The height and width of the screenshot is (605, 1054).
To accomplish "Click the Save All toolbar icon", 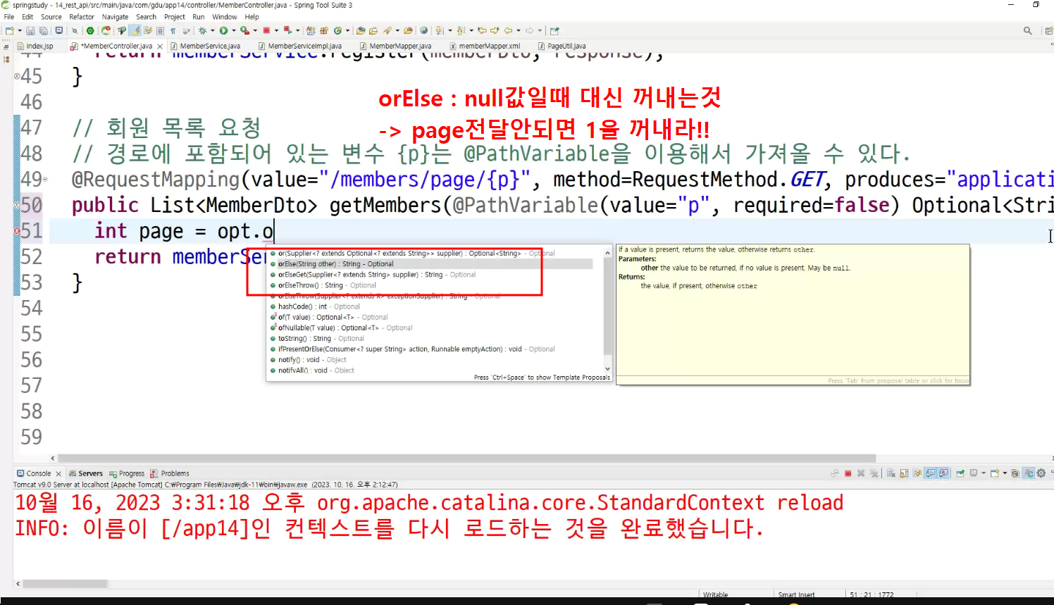I will (x=44, y=30).
